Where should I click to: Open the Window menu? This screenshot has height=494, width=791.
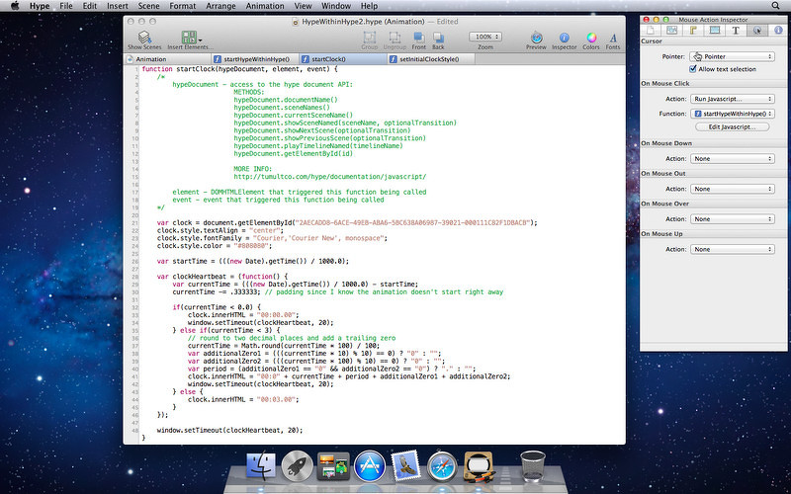pos(336,6)
